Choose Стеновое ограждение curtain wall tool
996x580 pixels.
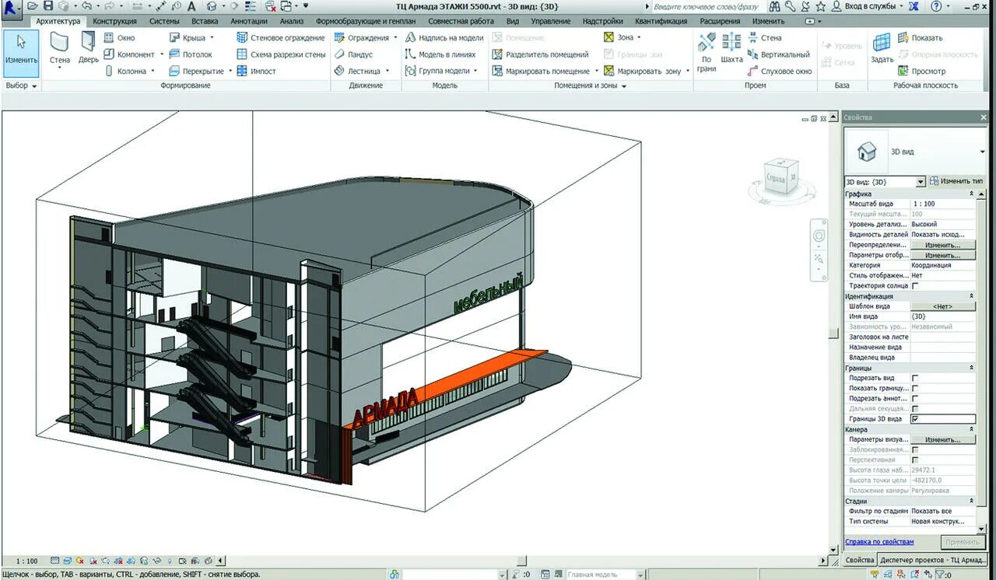click(281, 37)
